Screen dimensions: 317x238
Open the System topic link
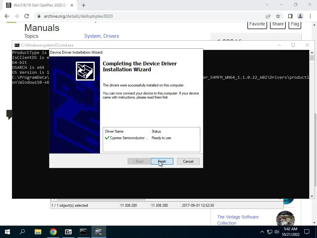coord(93,36)
